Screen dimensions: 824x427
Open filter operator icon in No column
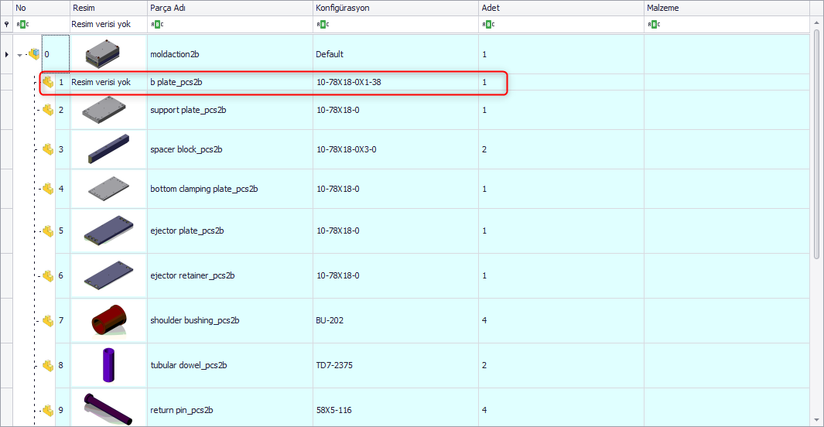[x=22, y=24]
